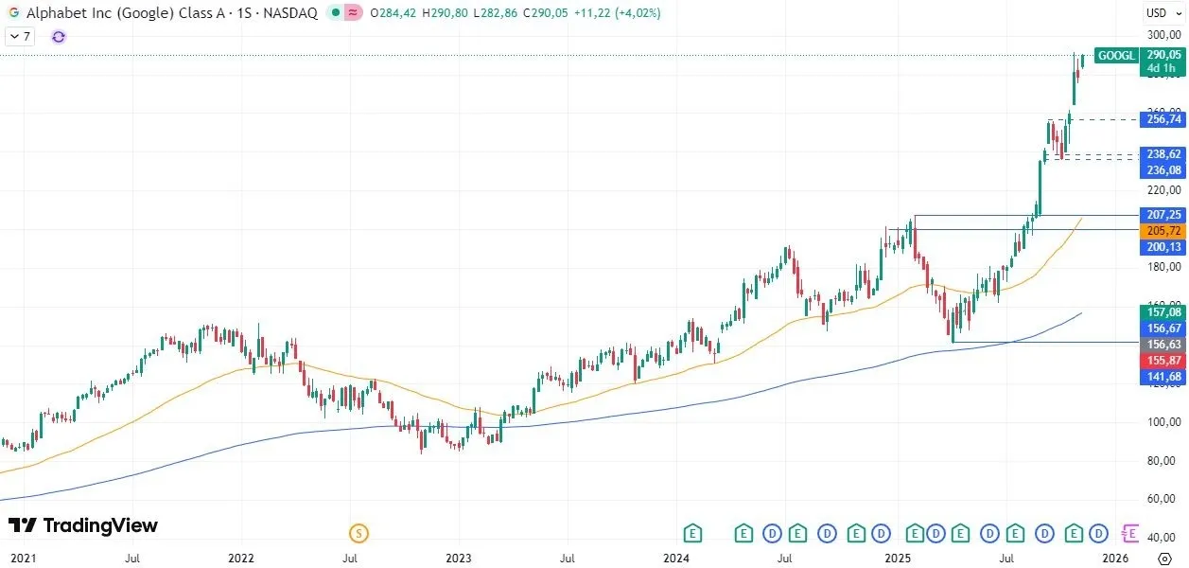
Task: Select an earnings 'E' icon under 2024
Action: [x=692, y=534]
